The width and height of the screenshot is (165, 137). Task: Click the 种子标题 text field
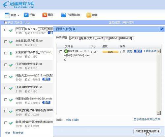tap(101, 38)
